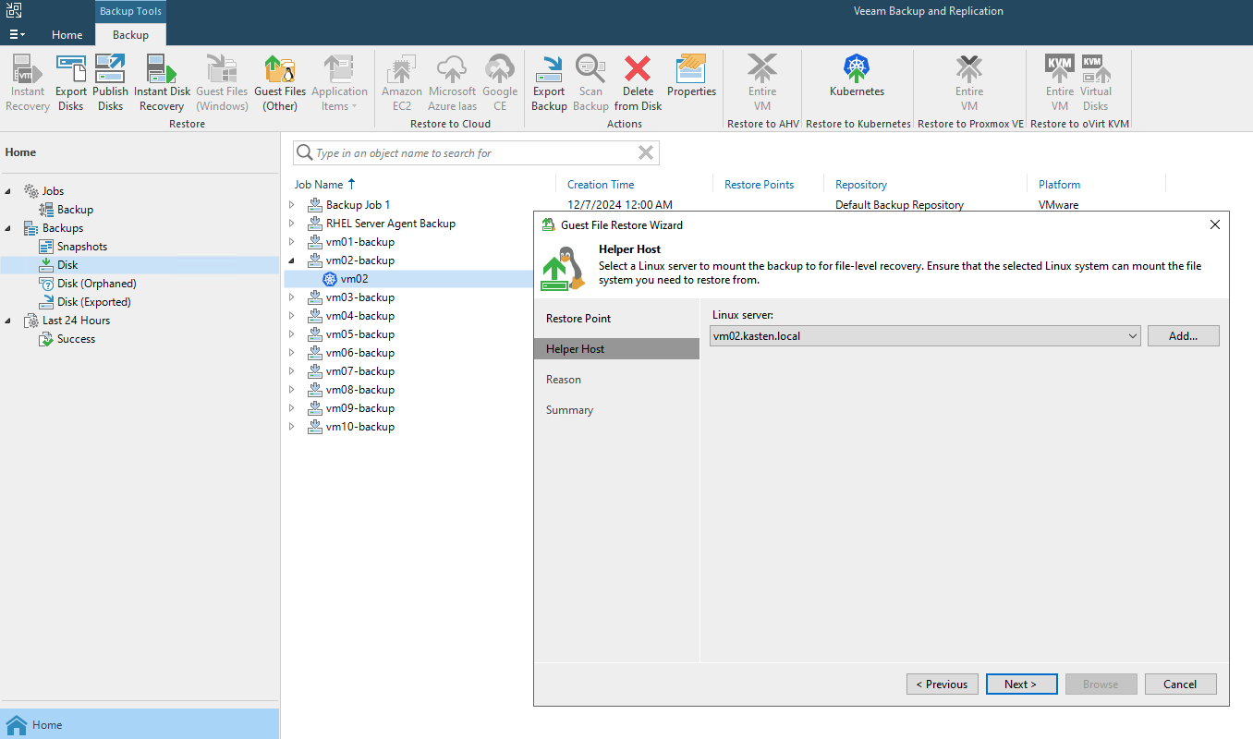Screen dimensions: 1253x739
Task: Expand RHEL Server Agent Backup row
Action: [x=292, y=224]
